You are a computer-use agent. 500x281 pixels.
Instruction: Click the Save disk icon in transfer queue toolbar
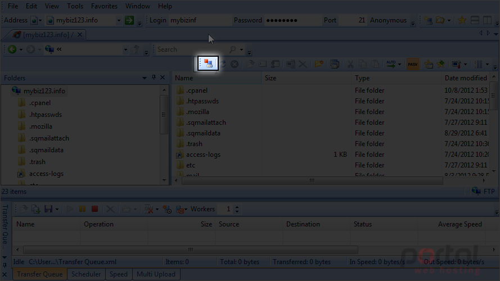coord(48,209)
